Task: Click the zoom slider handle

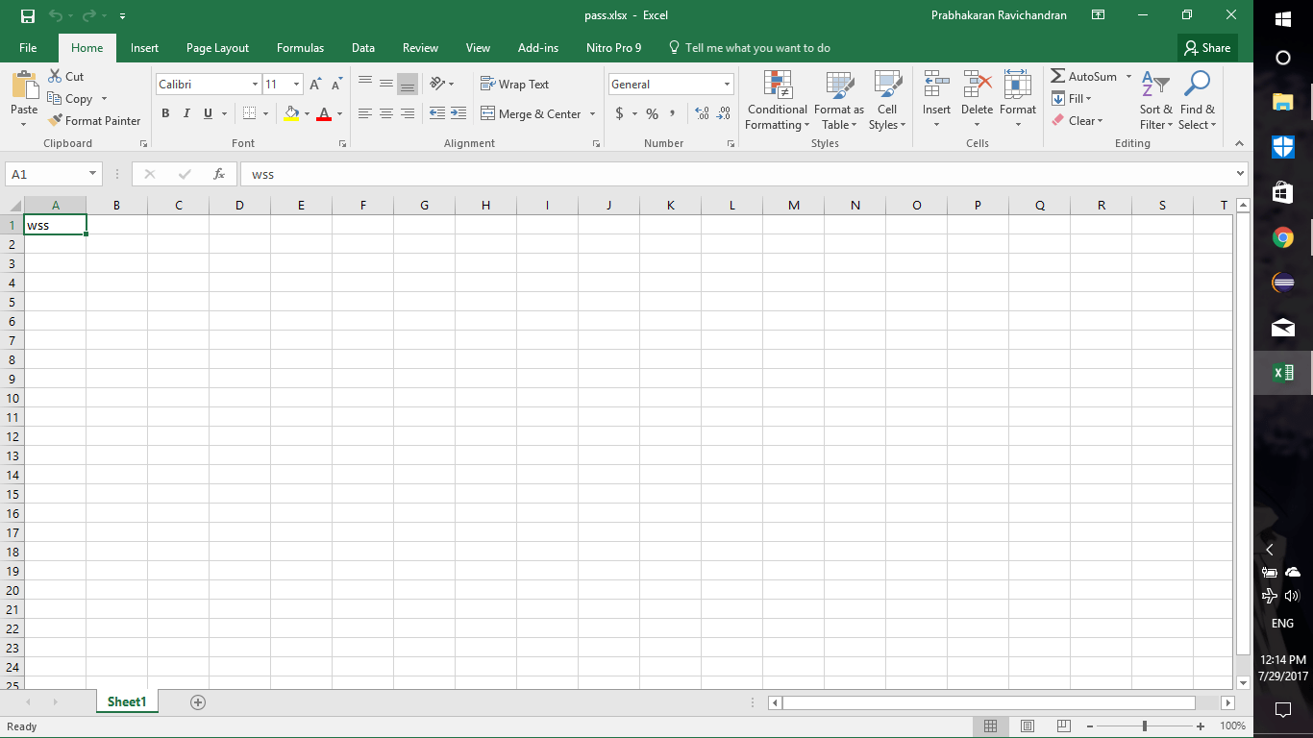Action: pos(1144,726)
